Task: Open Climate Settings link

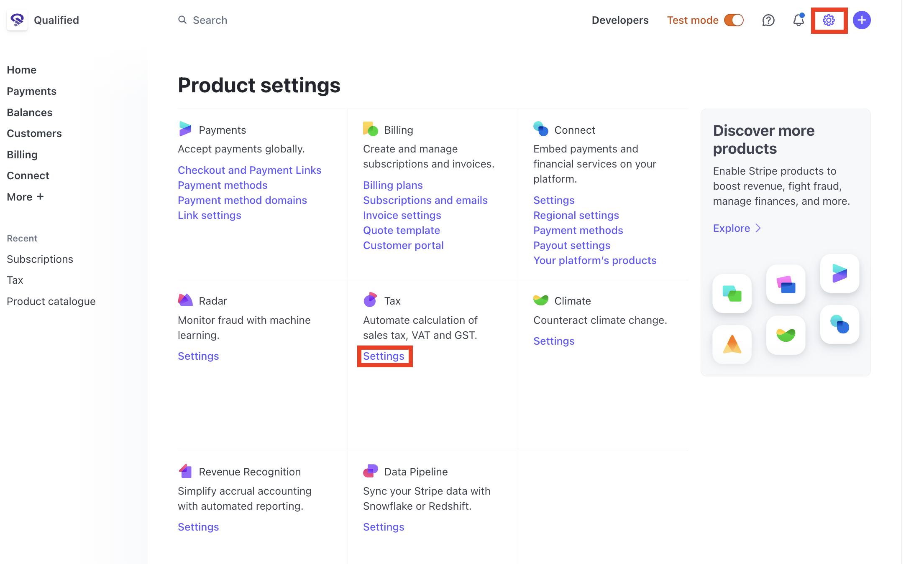Action: 554,341
